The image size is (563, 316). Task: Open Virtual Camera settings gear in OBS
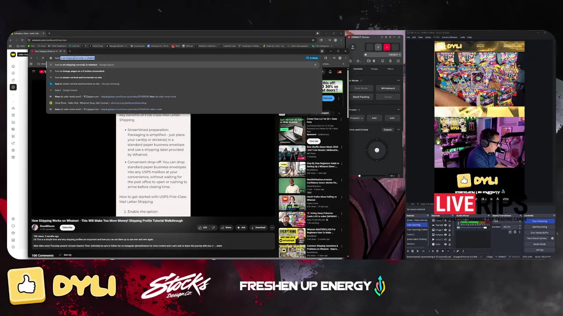552,238
